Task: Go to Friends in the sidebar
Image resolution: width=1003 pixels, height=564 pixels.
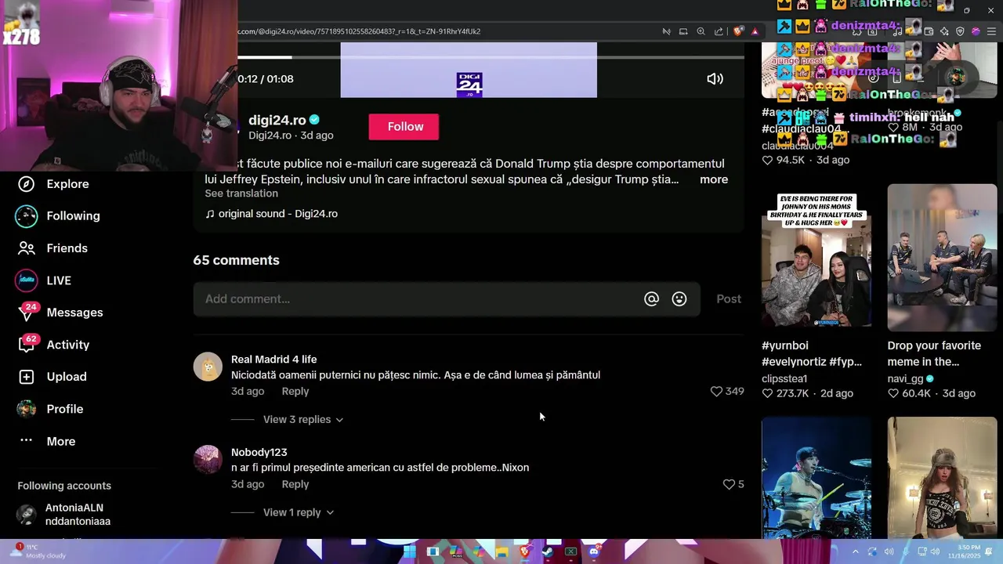Action: coord(53,248)
